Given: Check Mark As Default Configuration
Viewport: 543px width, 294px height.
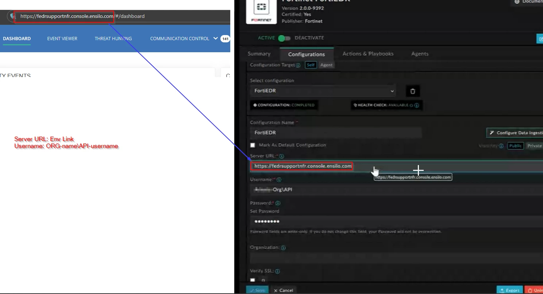Looking at the screenshot, I should tap(253, 145).
